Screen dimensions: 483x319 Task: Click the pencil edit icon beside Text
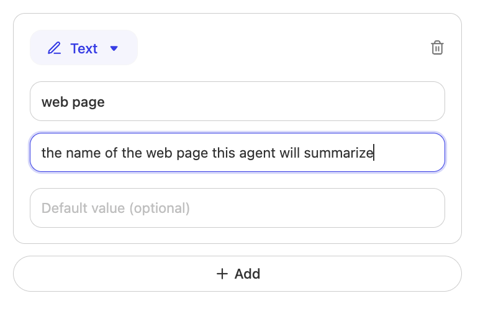[x=55, y=48]
